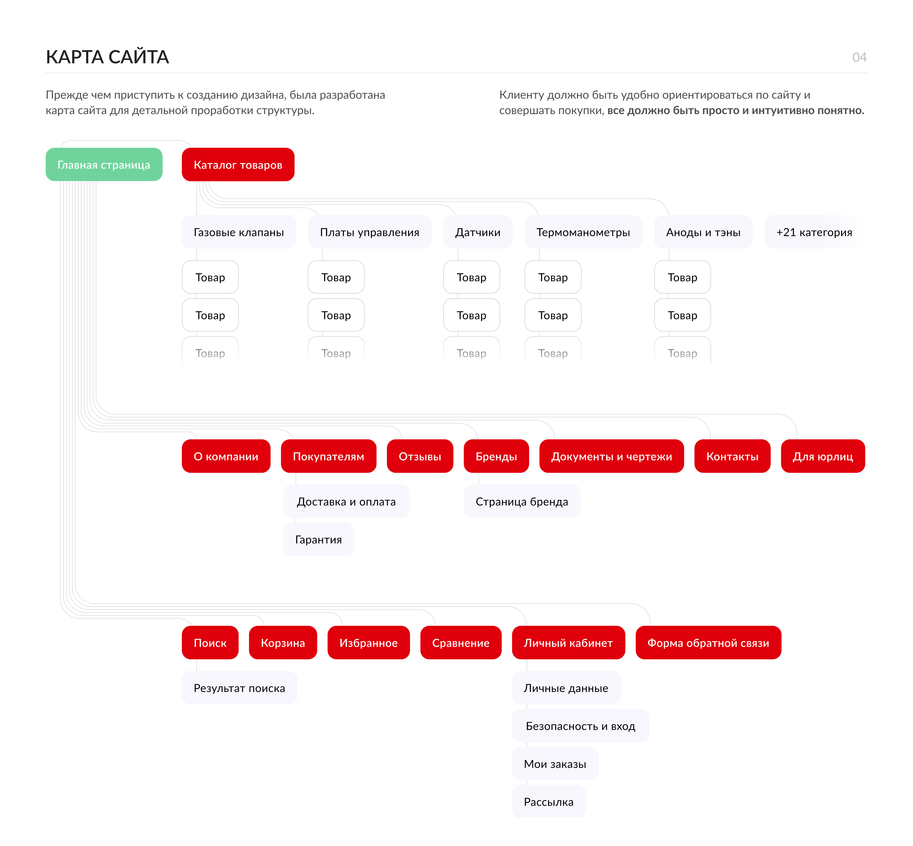This screenshot has width=913, height=846.
Task: Click the green Главная страница node
Action: tap(104, 164)
